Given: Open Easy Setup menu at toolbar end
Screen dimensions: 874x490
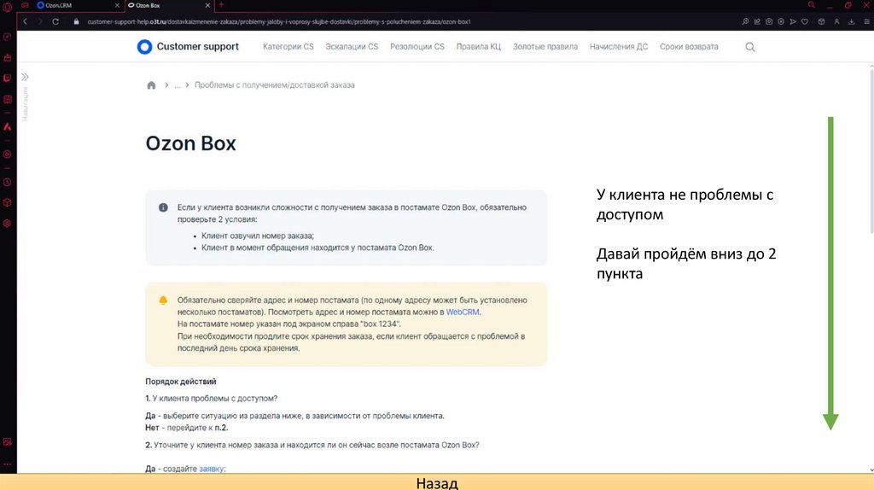Looking at the screenshot, I should click(x=867, y=21).
